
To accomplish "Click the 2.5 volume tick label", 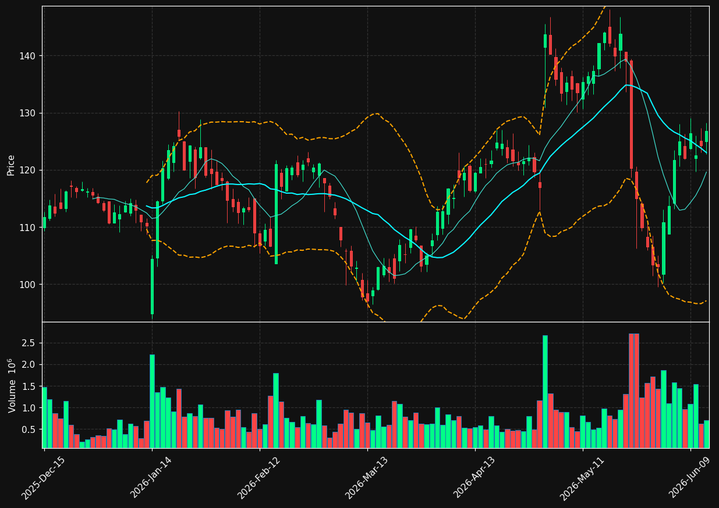I will [29, 343].
